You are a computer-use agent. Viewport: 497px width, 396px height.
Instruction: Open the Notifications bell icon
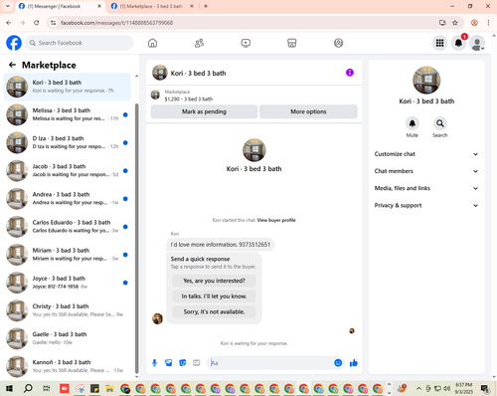[458, 43]
